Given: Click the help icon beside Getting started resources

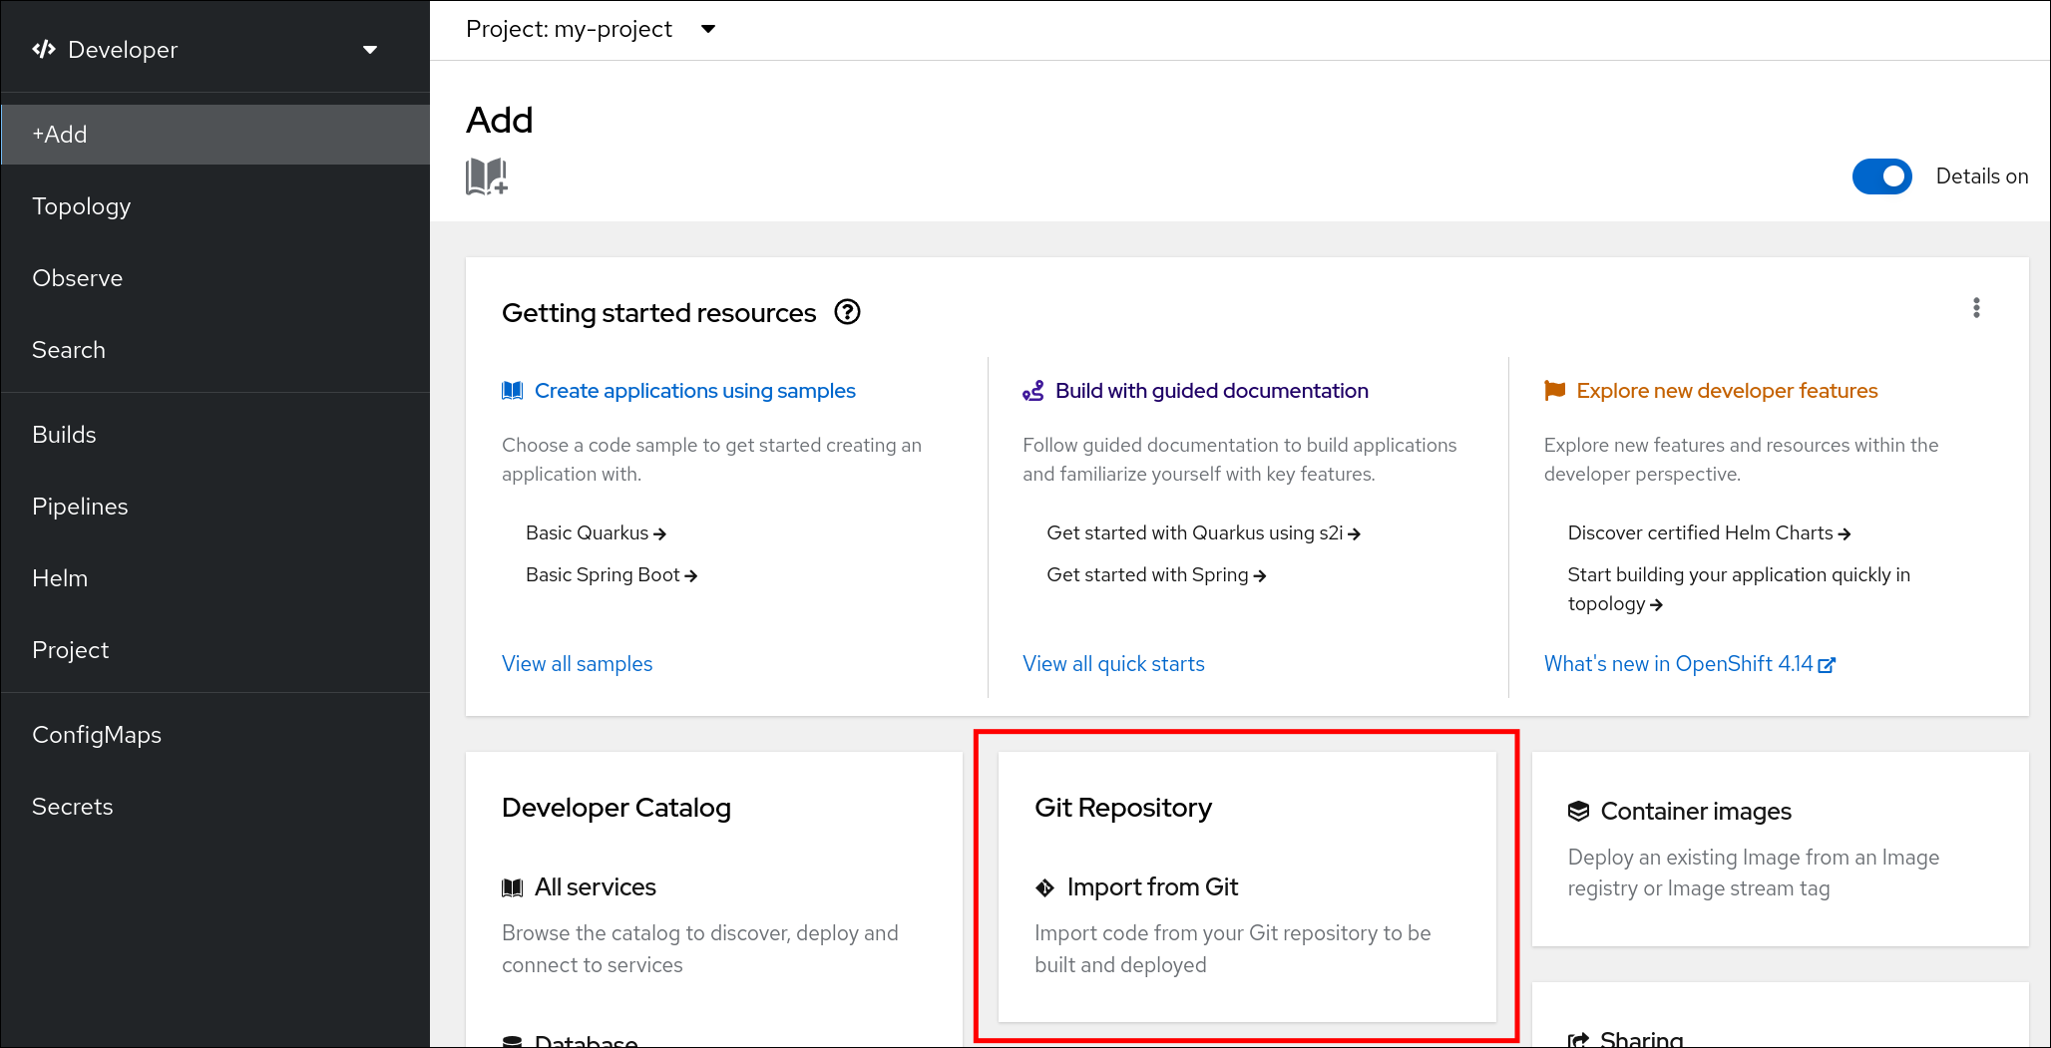Looking at the screenshot, I should tap(847, 312).
